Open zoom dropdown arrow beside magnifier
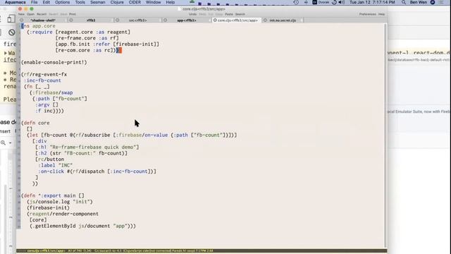 pos(10,143)
